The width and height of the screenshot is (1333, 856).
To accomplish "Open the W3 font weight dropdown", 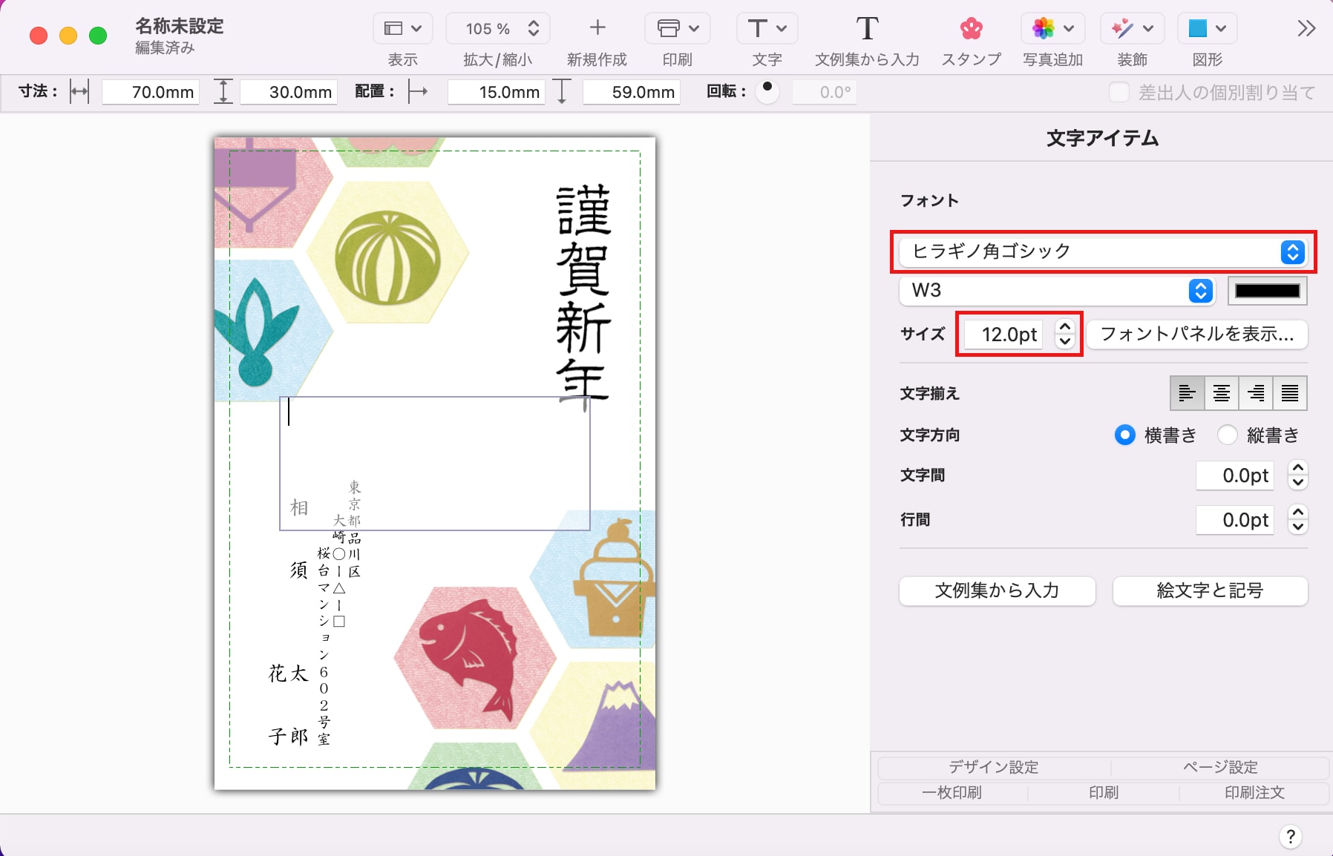I will tap(1057, 291).
